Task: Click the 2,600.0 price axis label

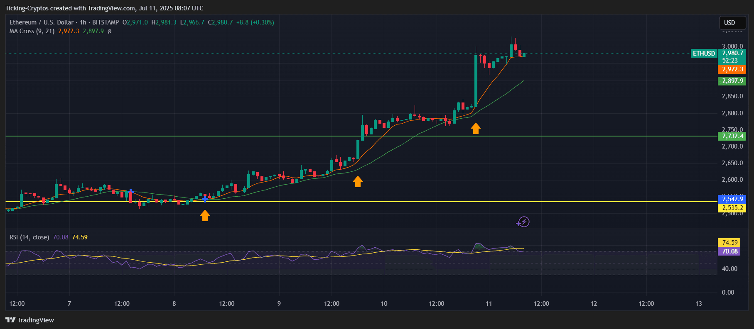Action: point(732,180)
